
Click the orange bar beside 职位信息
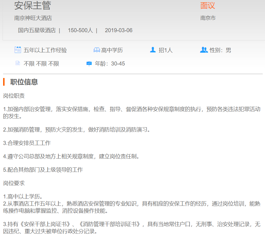tap(4, 82)
